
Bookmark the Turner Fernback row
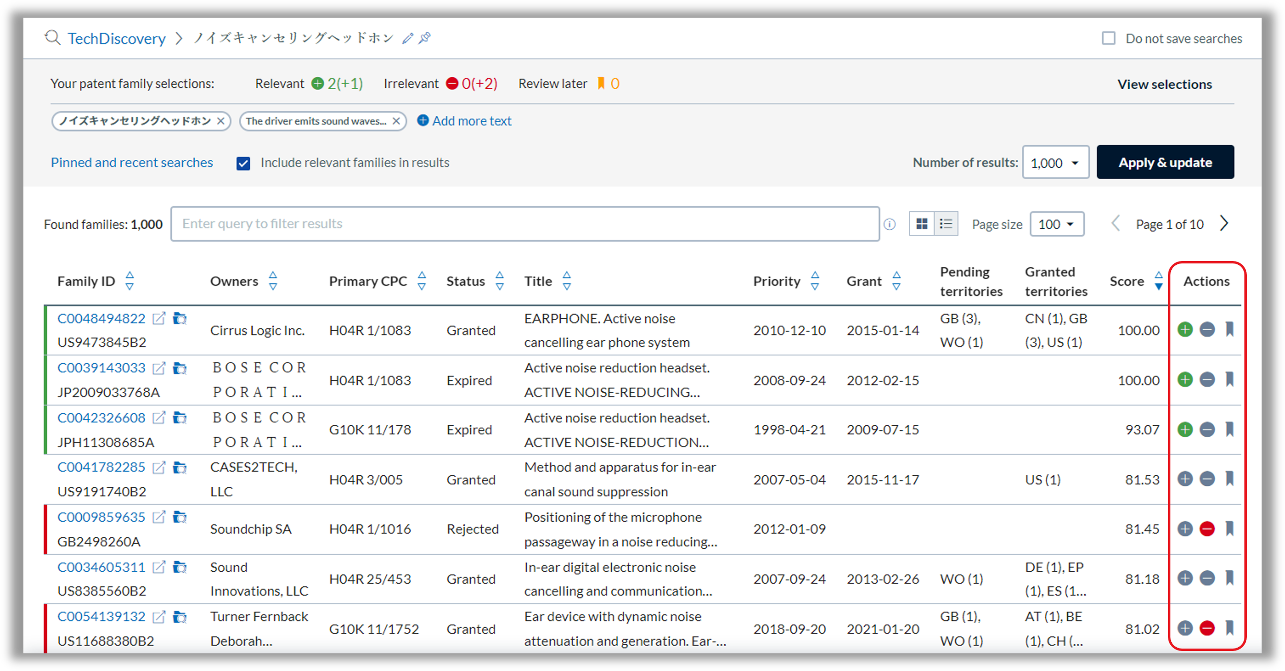click(x=1229, y=628)
